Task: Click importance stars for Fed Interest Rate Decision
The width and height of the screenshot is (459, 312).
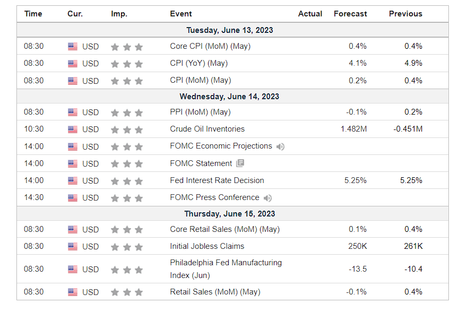Action: pyautogui.click(x=127, y=181)
